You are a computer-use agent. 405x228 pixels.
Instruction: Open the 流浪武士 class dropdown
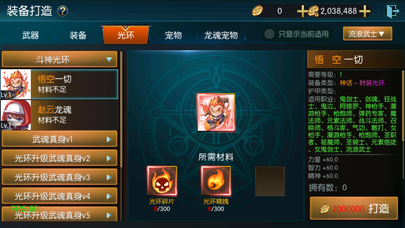[367, 34]
